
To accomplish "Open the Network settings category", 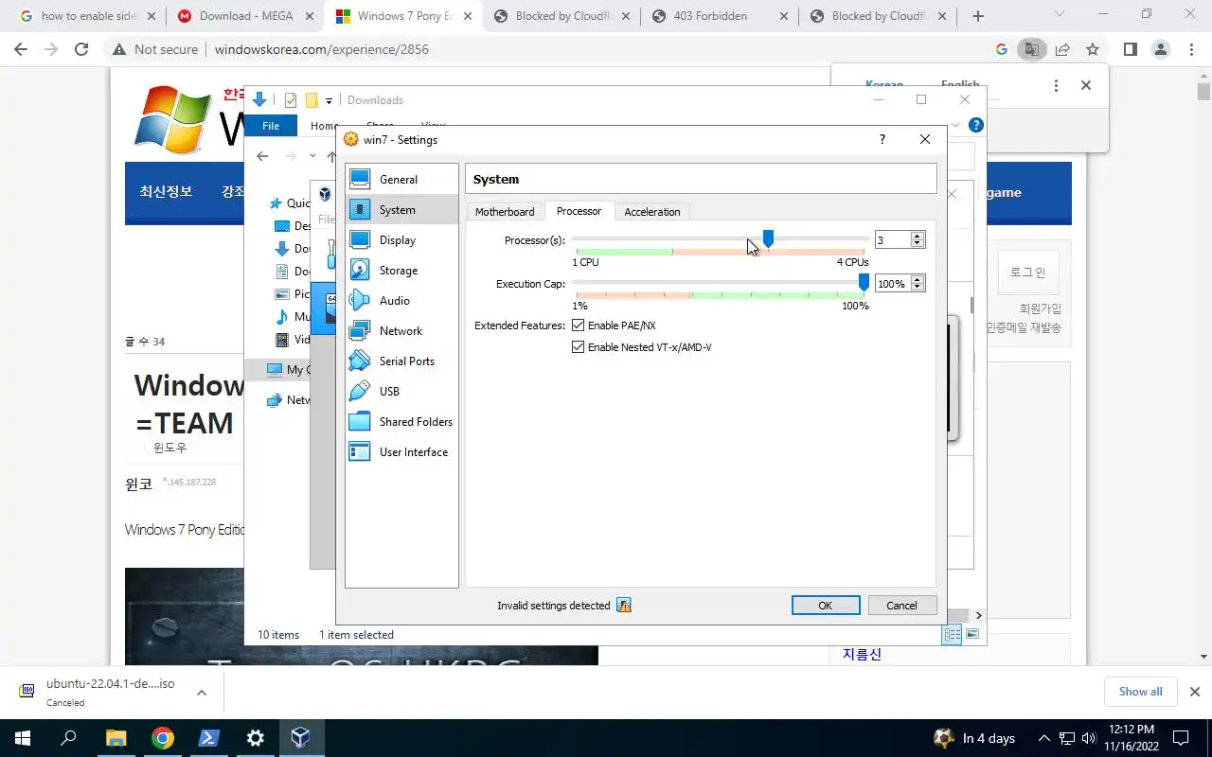I will [401, 331].
